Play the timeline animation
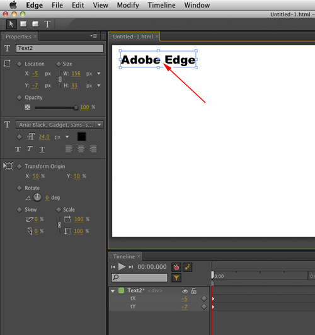This screenshot has width=315, height=335. (x=122, y=266)
